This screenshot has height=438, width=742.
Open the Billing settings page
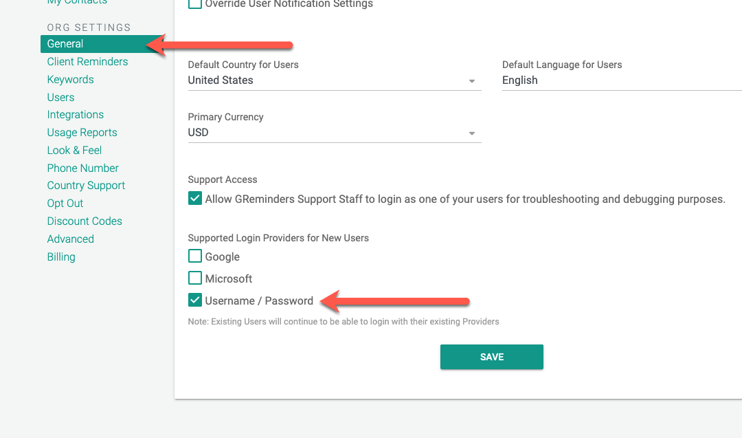[x=61, y=256]
